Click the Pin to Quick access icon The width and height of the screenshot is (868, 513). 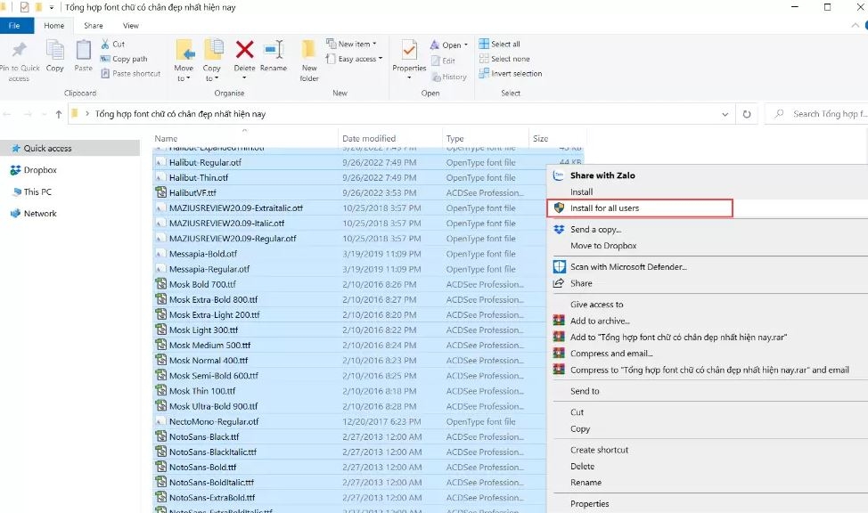(19, 50)
